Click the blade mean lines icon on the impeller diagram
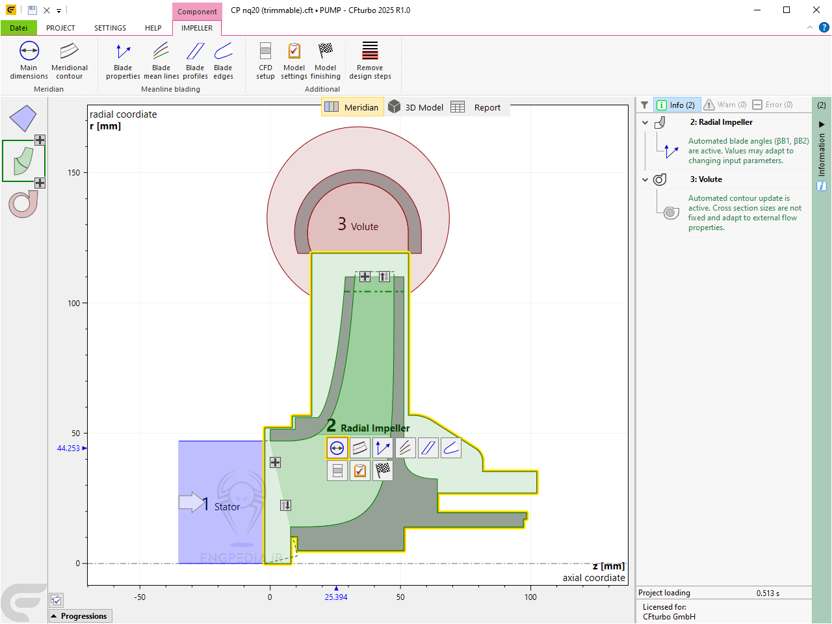The width and height of the screenshot is (832, 624). 406,448
